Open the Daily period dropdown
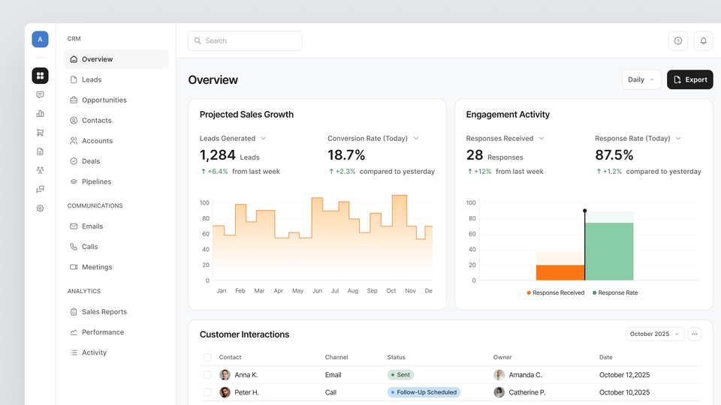This screenshot has width=721, height=405. click(x=641, y=79)
